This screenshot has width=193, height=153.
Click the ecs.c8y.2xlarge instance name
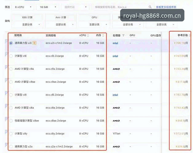click(x=55, y=134)
